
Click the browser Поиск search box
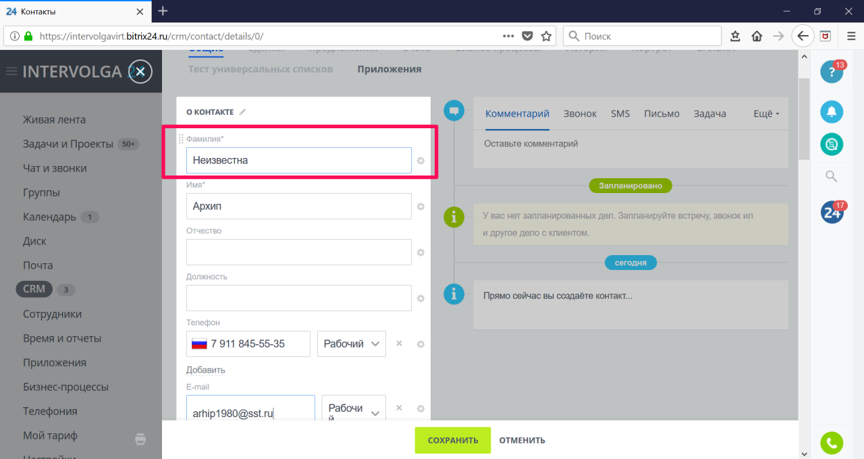(x=642, y=36)
